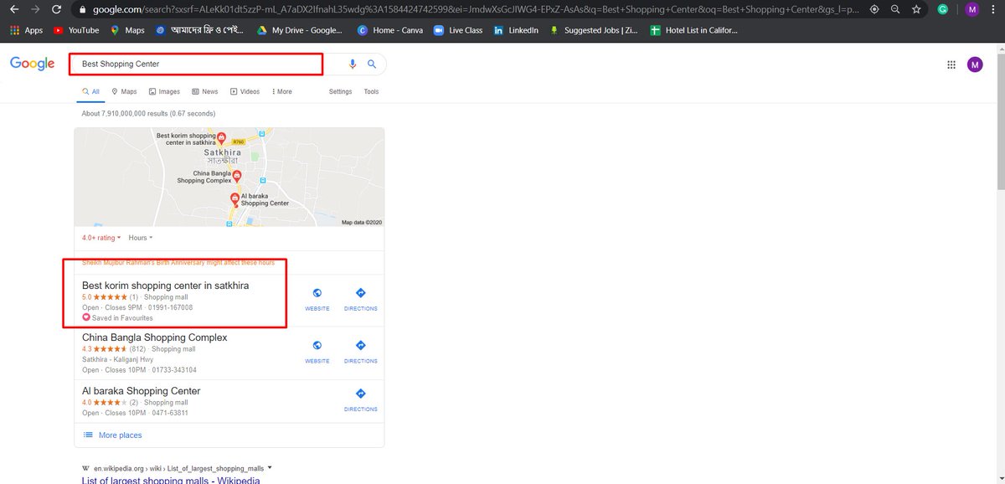Start voice search with the microphone icon
The width and height of the screenshot is (1005, 484).
[353, 64]
